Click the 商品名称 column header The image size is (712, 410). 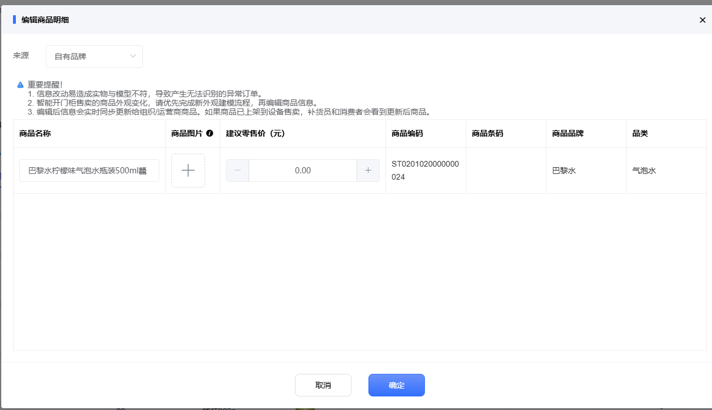tap(35, 133)
